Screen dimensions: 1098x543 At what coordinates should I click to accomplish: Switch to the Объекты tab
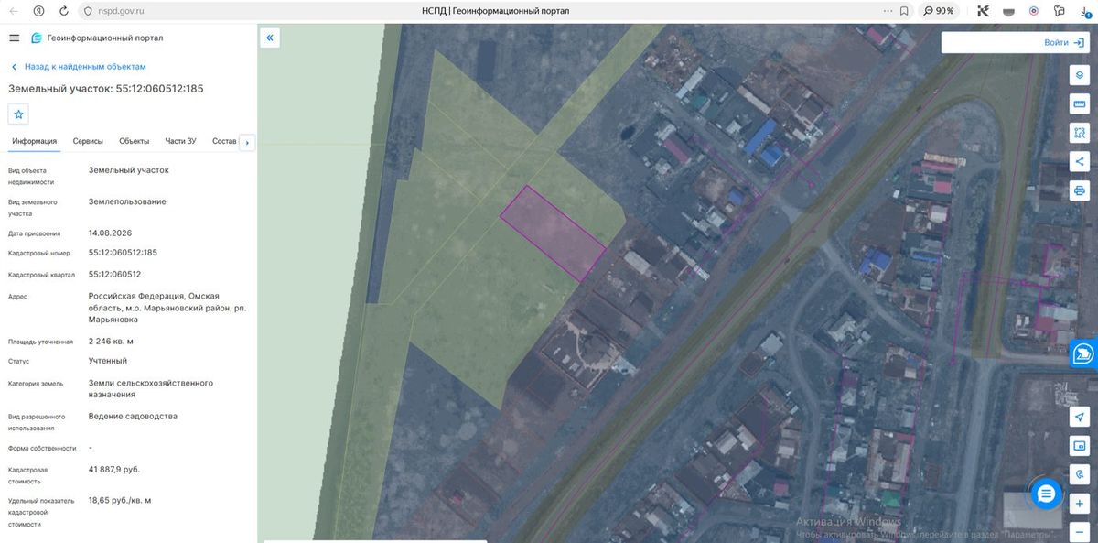coord(135,141)
